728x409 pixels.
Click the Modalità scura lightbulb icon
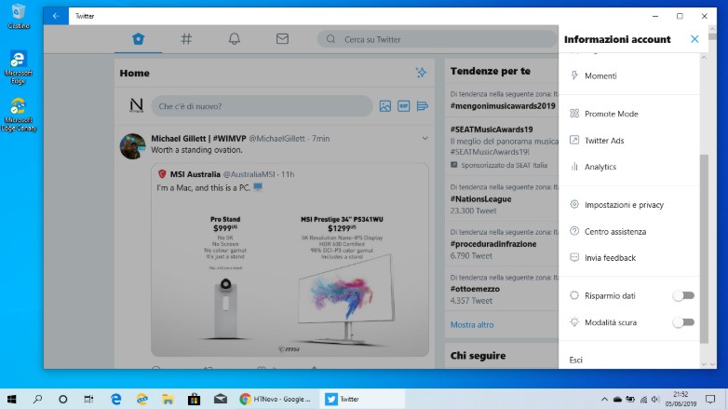point(574,321)
